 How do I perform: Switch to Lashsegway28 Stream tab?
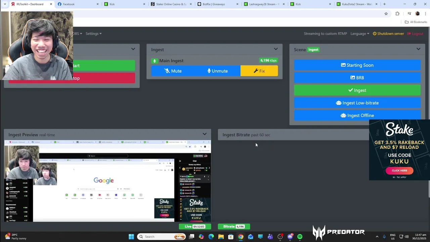(x=264, y=4)
